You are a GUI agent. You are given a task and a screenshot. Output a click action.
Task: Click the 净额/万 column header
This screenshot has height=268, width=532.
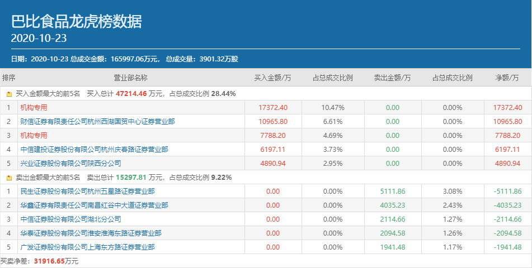[x=508, y=78]
